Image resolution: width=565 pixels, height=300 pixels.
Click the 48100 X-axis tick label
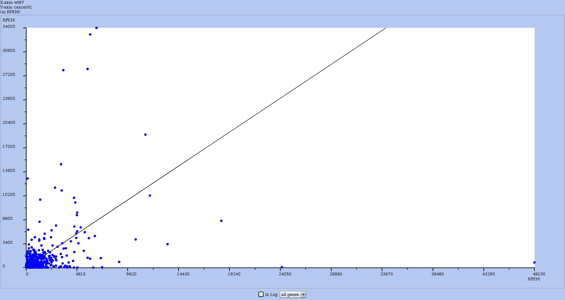tap(539, 274)
